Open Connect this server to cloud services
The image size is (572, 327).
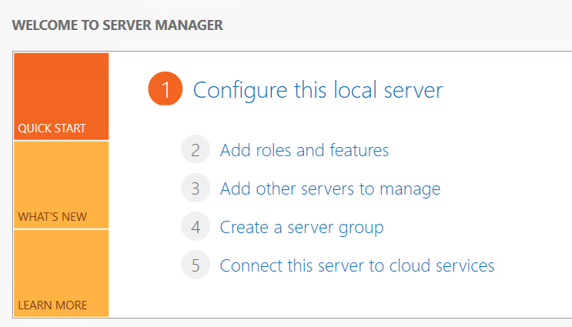(357, 265)
